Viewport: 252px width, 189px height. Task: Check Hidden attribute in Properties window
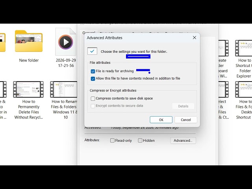[x=140, y=141]
